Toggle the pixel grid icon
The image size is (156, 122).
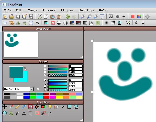[x=117, y=16]
